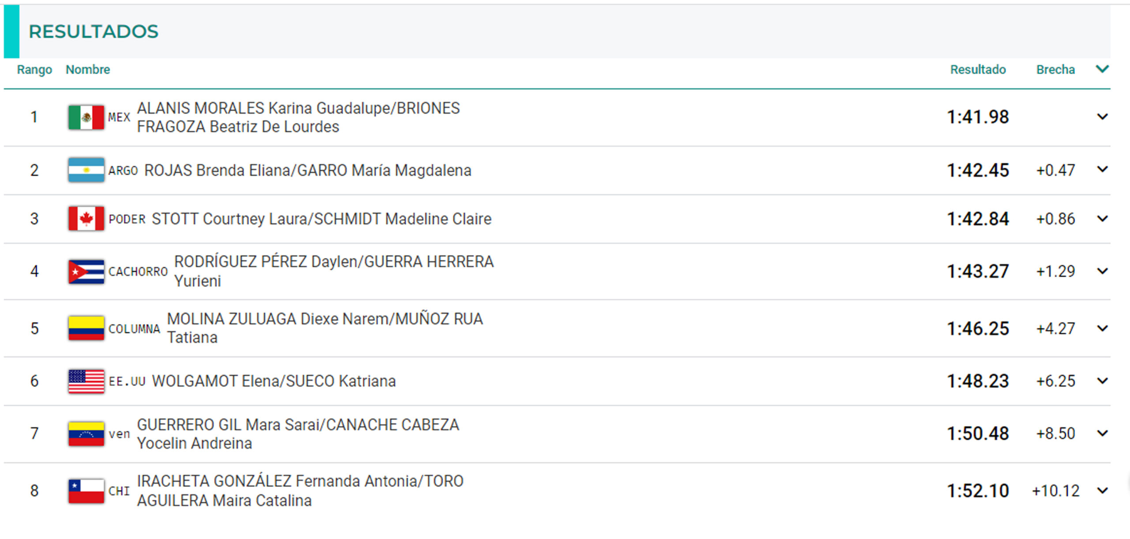1130x539 pixels.
Task: Click the Chile flag icon
Action: [x=86, y=491]
